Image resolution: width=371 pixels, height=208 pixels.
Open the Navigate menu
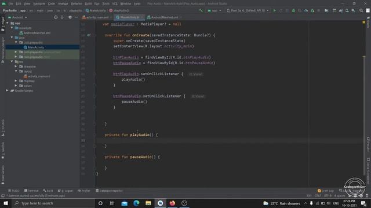point(39,3)
